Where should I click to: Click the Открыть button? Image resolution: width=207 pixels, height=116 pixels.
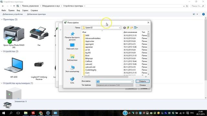click(143, 81)
